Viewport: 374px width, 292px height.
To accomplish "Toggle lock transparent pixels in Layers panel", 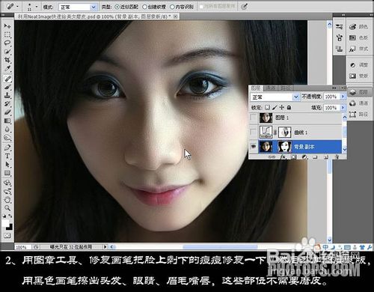I will (x=267, y=107).
